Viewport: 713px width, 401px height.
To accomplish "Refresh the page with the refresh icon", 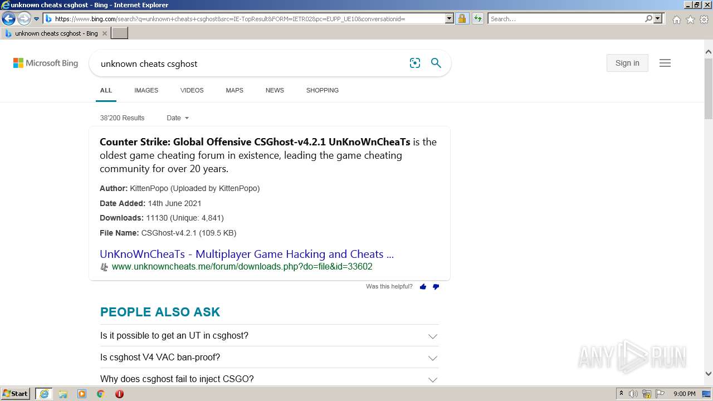I will 477,19.
